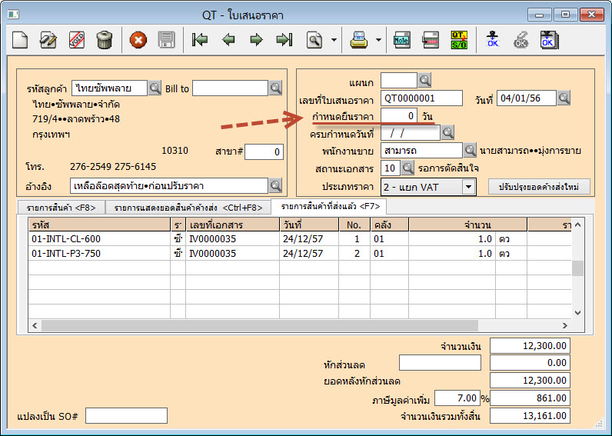Click the red cancel X icon
The height and width of the screenshot is (436, 612).
click(138, 40)
